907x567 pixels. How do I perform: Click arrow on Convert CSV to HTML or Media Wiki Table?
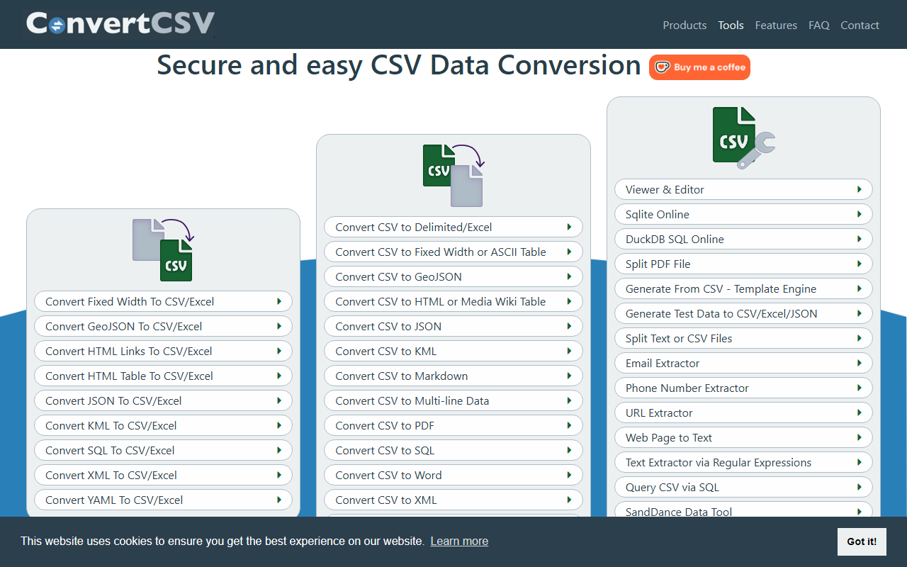pos(569,301)
